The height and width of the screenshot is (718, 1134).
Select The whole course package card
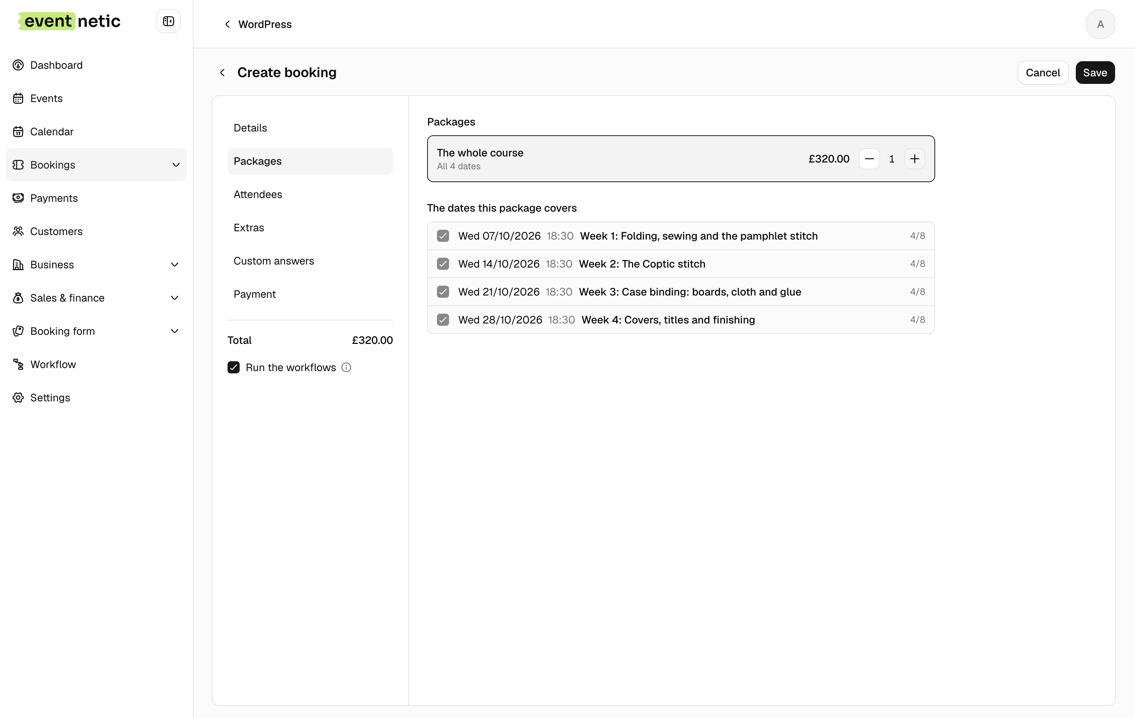[680, 159]
